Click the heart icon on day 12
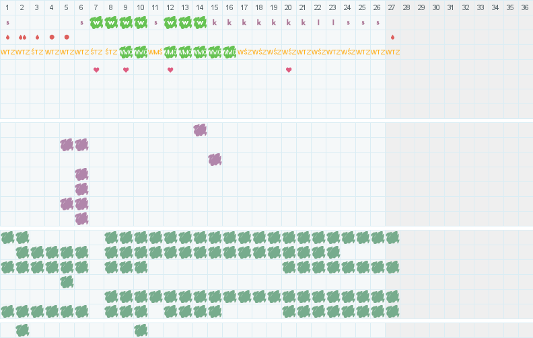533x338 pixels. (x=170, y=70)
